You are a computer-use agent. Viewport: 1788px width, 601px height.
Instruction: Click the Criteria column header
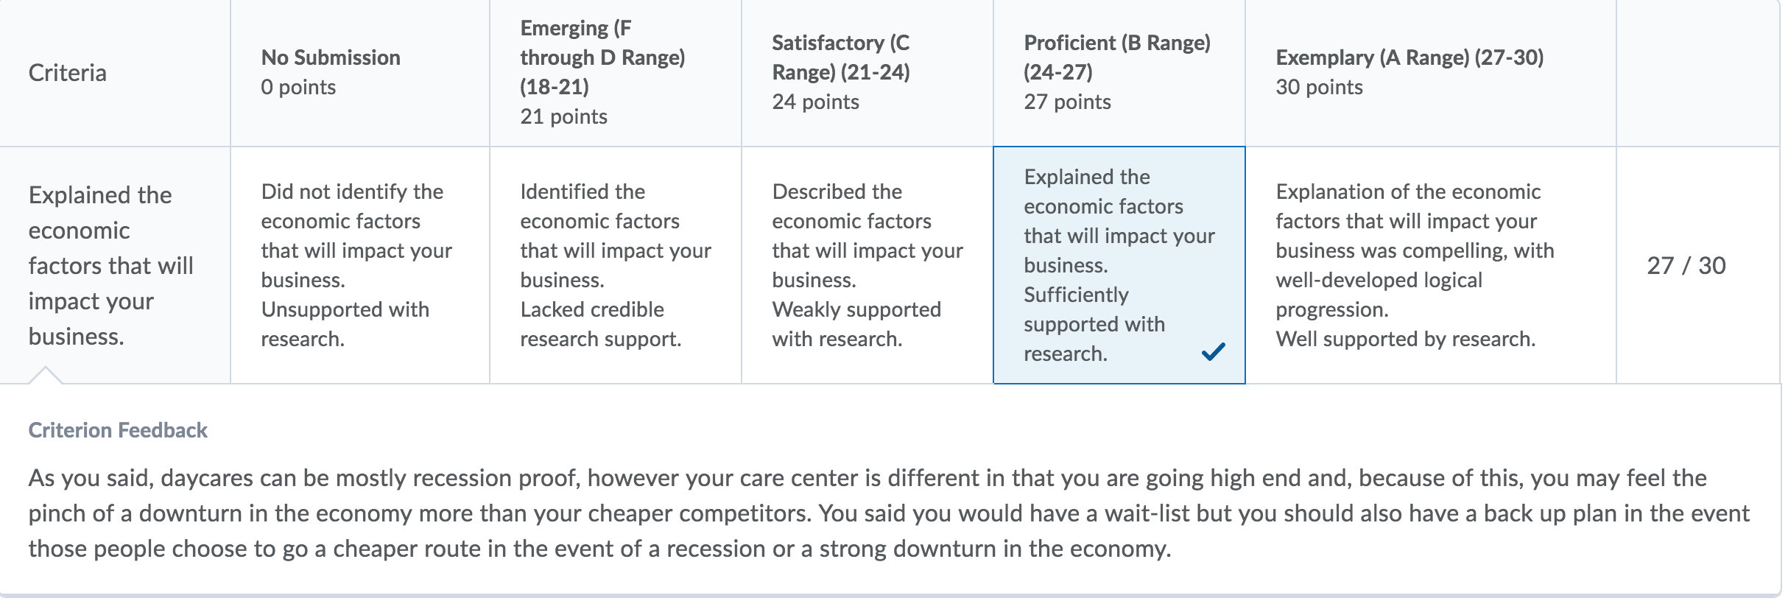click(x=68, y=72)
